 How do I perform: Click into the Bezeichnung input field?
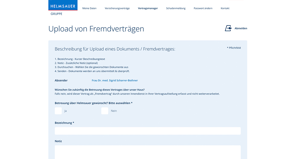point(148,131)
